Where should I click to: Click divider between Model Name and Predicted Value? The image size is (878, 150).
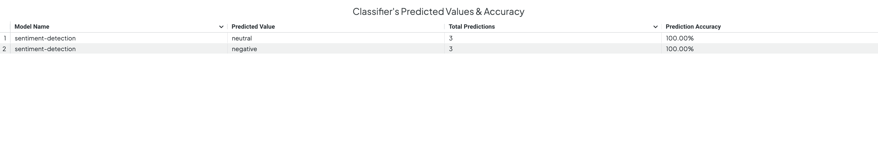pos(227,27)
